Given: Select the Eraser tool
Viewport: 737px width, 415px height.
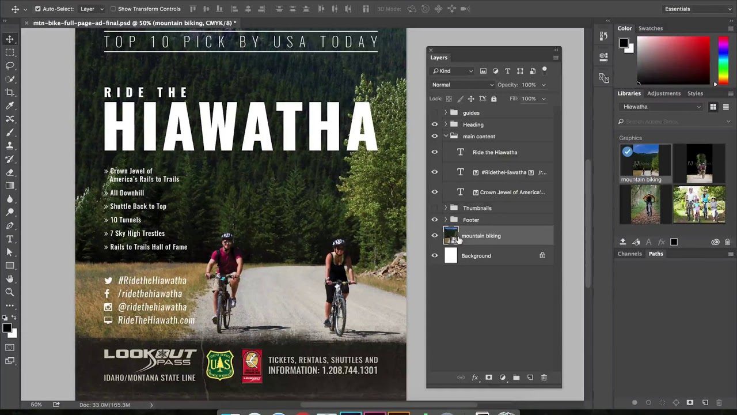Looking at the screenshot, I should point(10,172).
